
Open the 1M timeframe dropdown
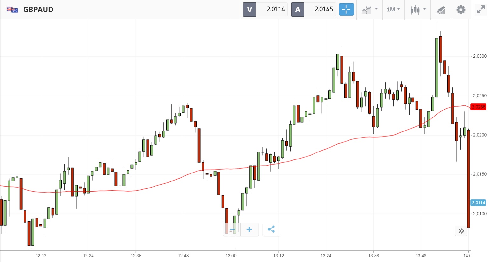coord(393,10)
